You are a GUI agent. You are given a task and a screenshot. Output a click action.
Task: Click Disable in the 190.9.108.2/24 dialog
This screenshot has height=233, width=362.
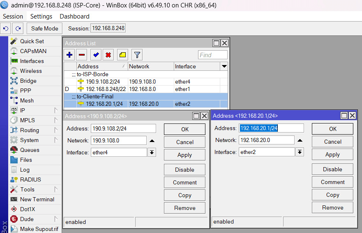tap(184, 170)
